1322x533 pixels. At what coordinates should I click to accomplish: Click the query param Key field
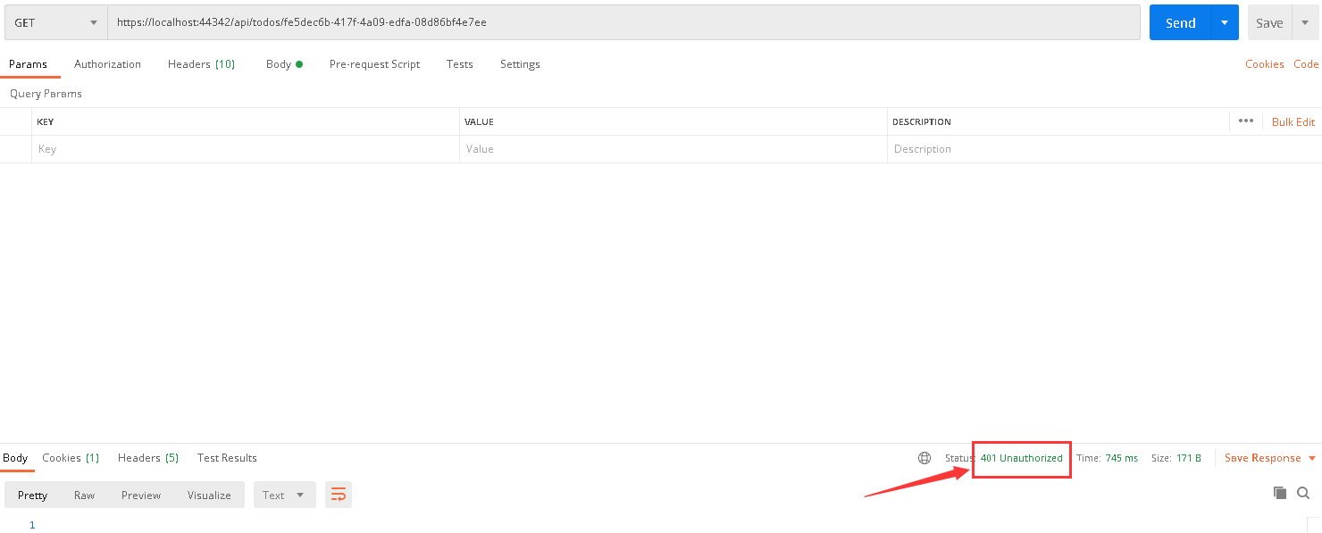point(246,149)
